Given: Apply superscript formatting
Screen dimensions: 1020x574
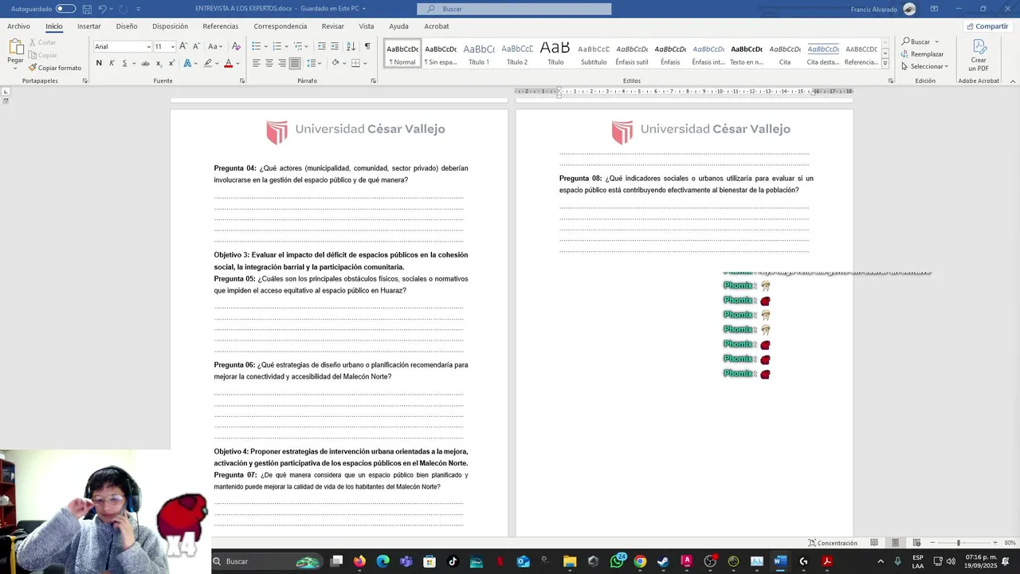Looking at the screenshot, I should [171, 63].
